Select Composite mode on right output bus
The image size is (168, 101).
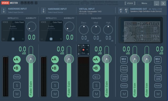tap(158, 78)
